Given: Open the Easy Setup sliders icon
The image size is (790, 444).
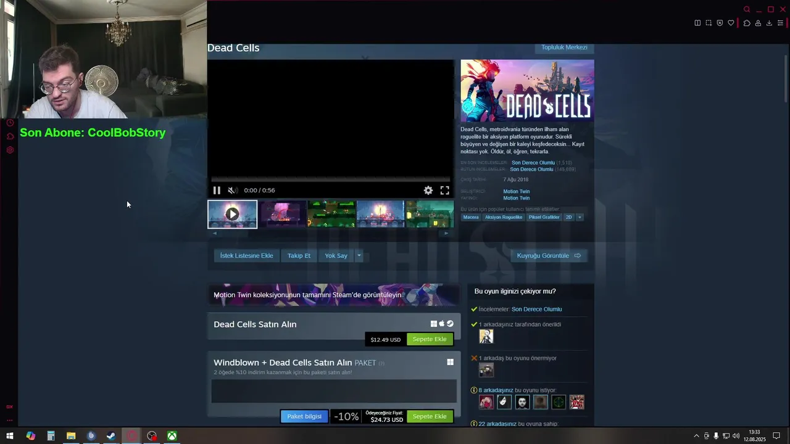Looking at the screenshot, I should tap(780, 23).
